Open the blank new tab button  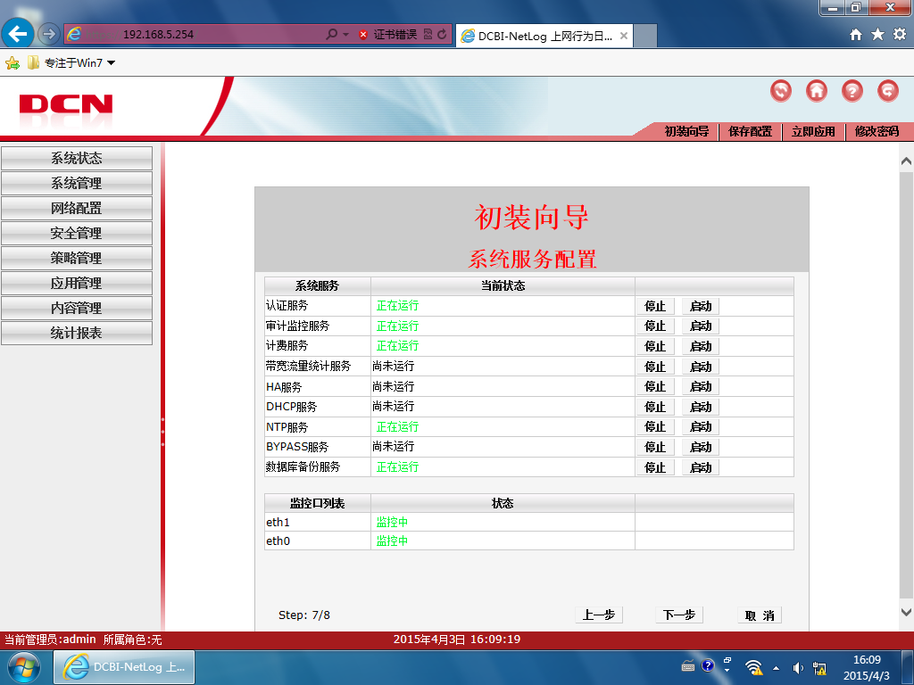tap(645, 36)
